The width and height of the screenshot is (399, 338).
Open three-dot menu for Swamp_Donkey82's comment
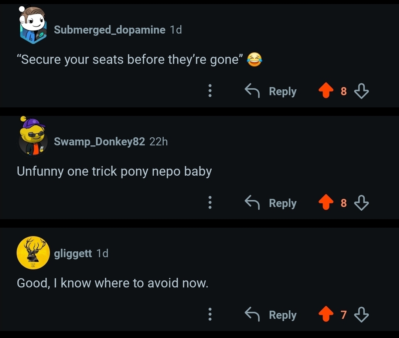click(x=210, y=203)
